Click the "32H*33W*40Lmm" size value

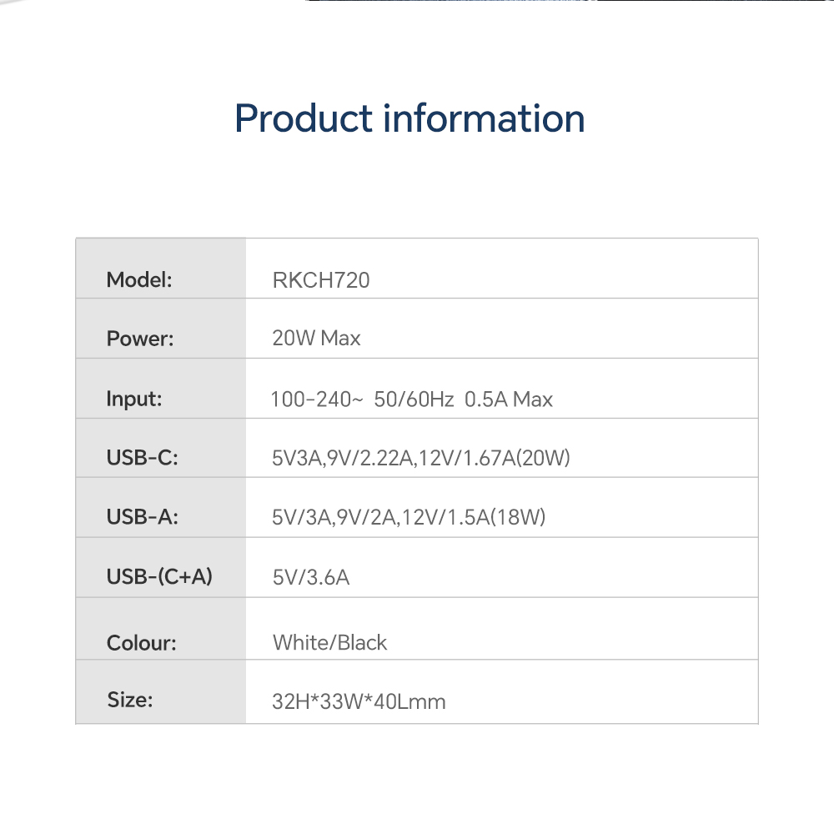pos(359,701)
